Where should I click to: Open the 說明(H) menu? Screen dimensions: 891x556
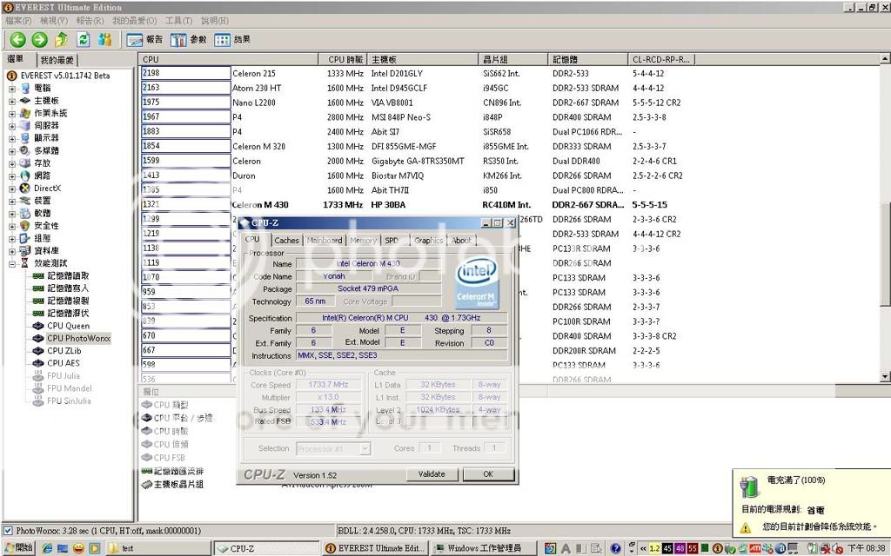coord(215,21)
